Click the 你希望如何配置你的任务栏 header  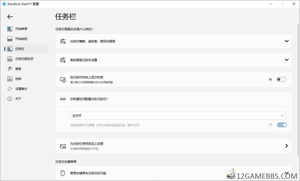pyautogui.click(x=89, y=99)
